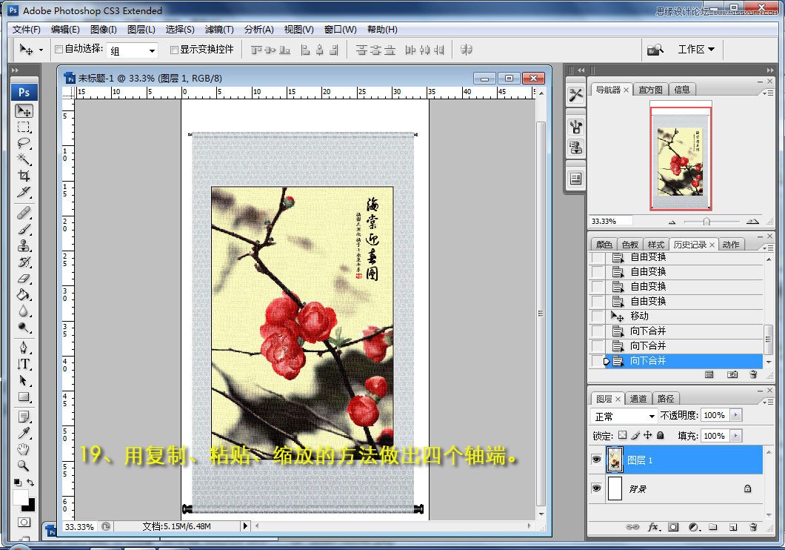This screenshot has height=550, width=785.
Task: Click the Navigator zoom slider handle
Action: coord(706,222)
